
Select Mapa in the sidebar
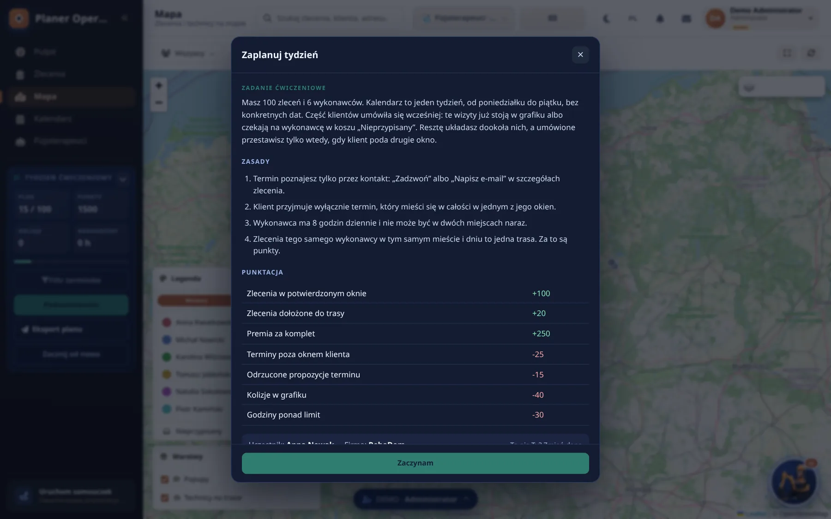(x=71, y=96)
